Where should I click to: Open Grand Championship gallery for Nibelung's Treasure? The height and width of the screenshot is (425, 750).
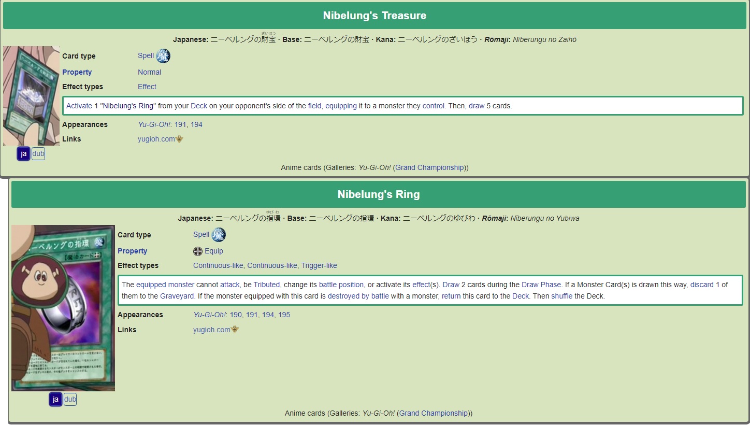click(430, 167)
